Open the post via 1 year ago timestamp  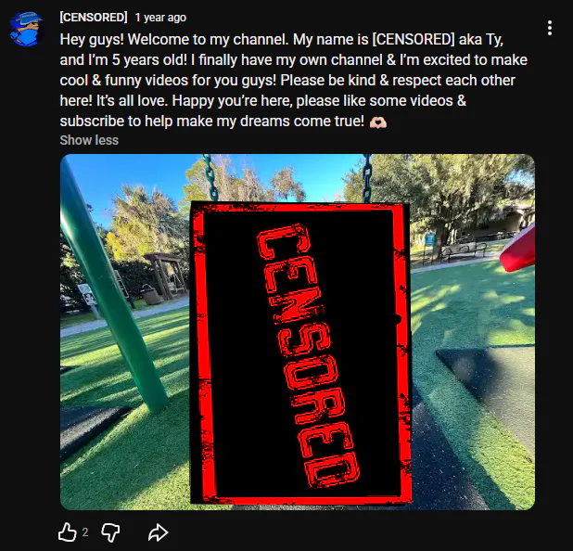coord(160,18)
